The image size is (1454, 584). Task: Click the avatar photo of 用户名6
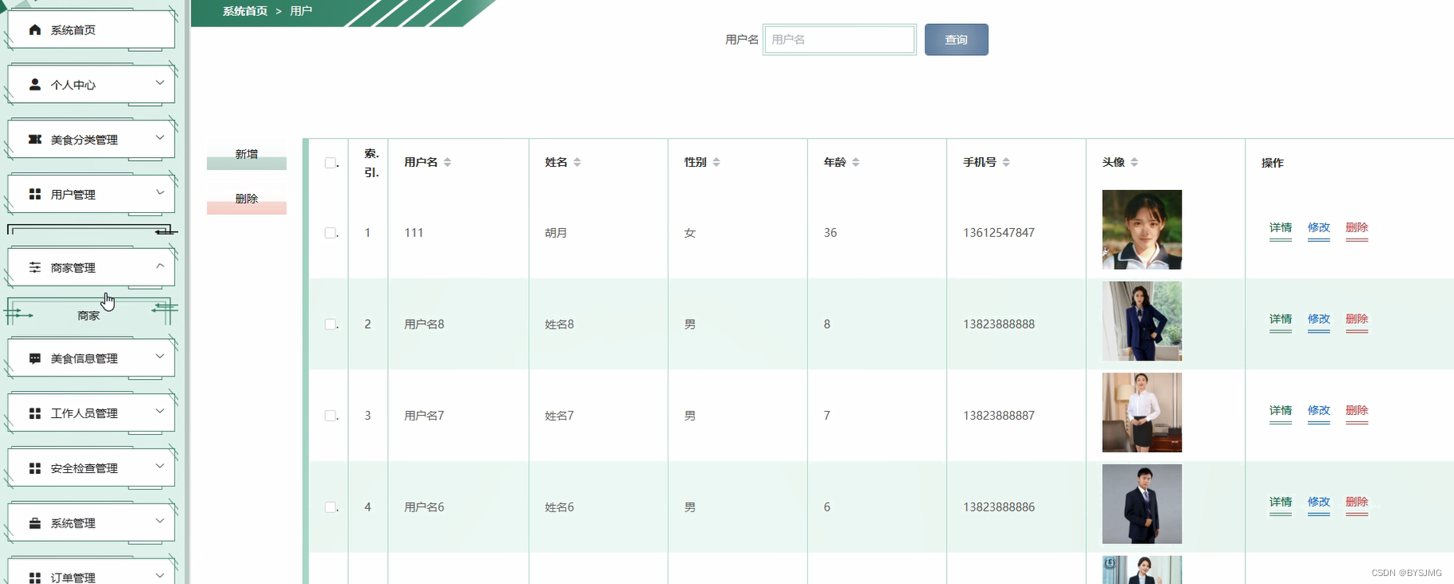pyautogui.click(x=1142, y=504)
